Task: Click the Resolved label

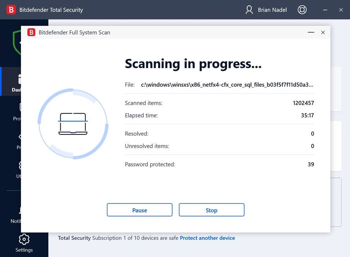Action: tap(137, 134)
